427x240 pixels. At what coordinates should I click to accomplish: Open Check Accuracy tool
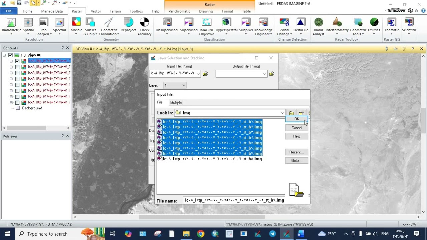[144, 27]
